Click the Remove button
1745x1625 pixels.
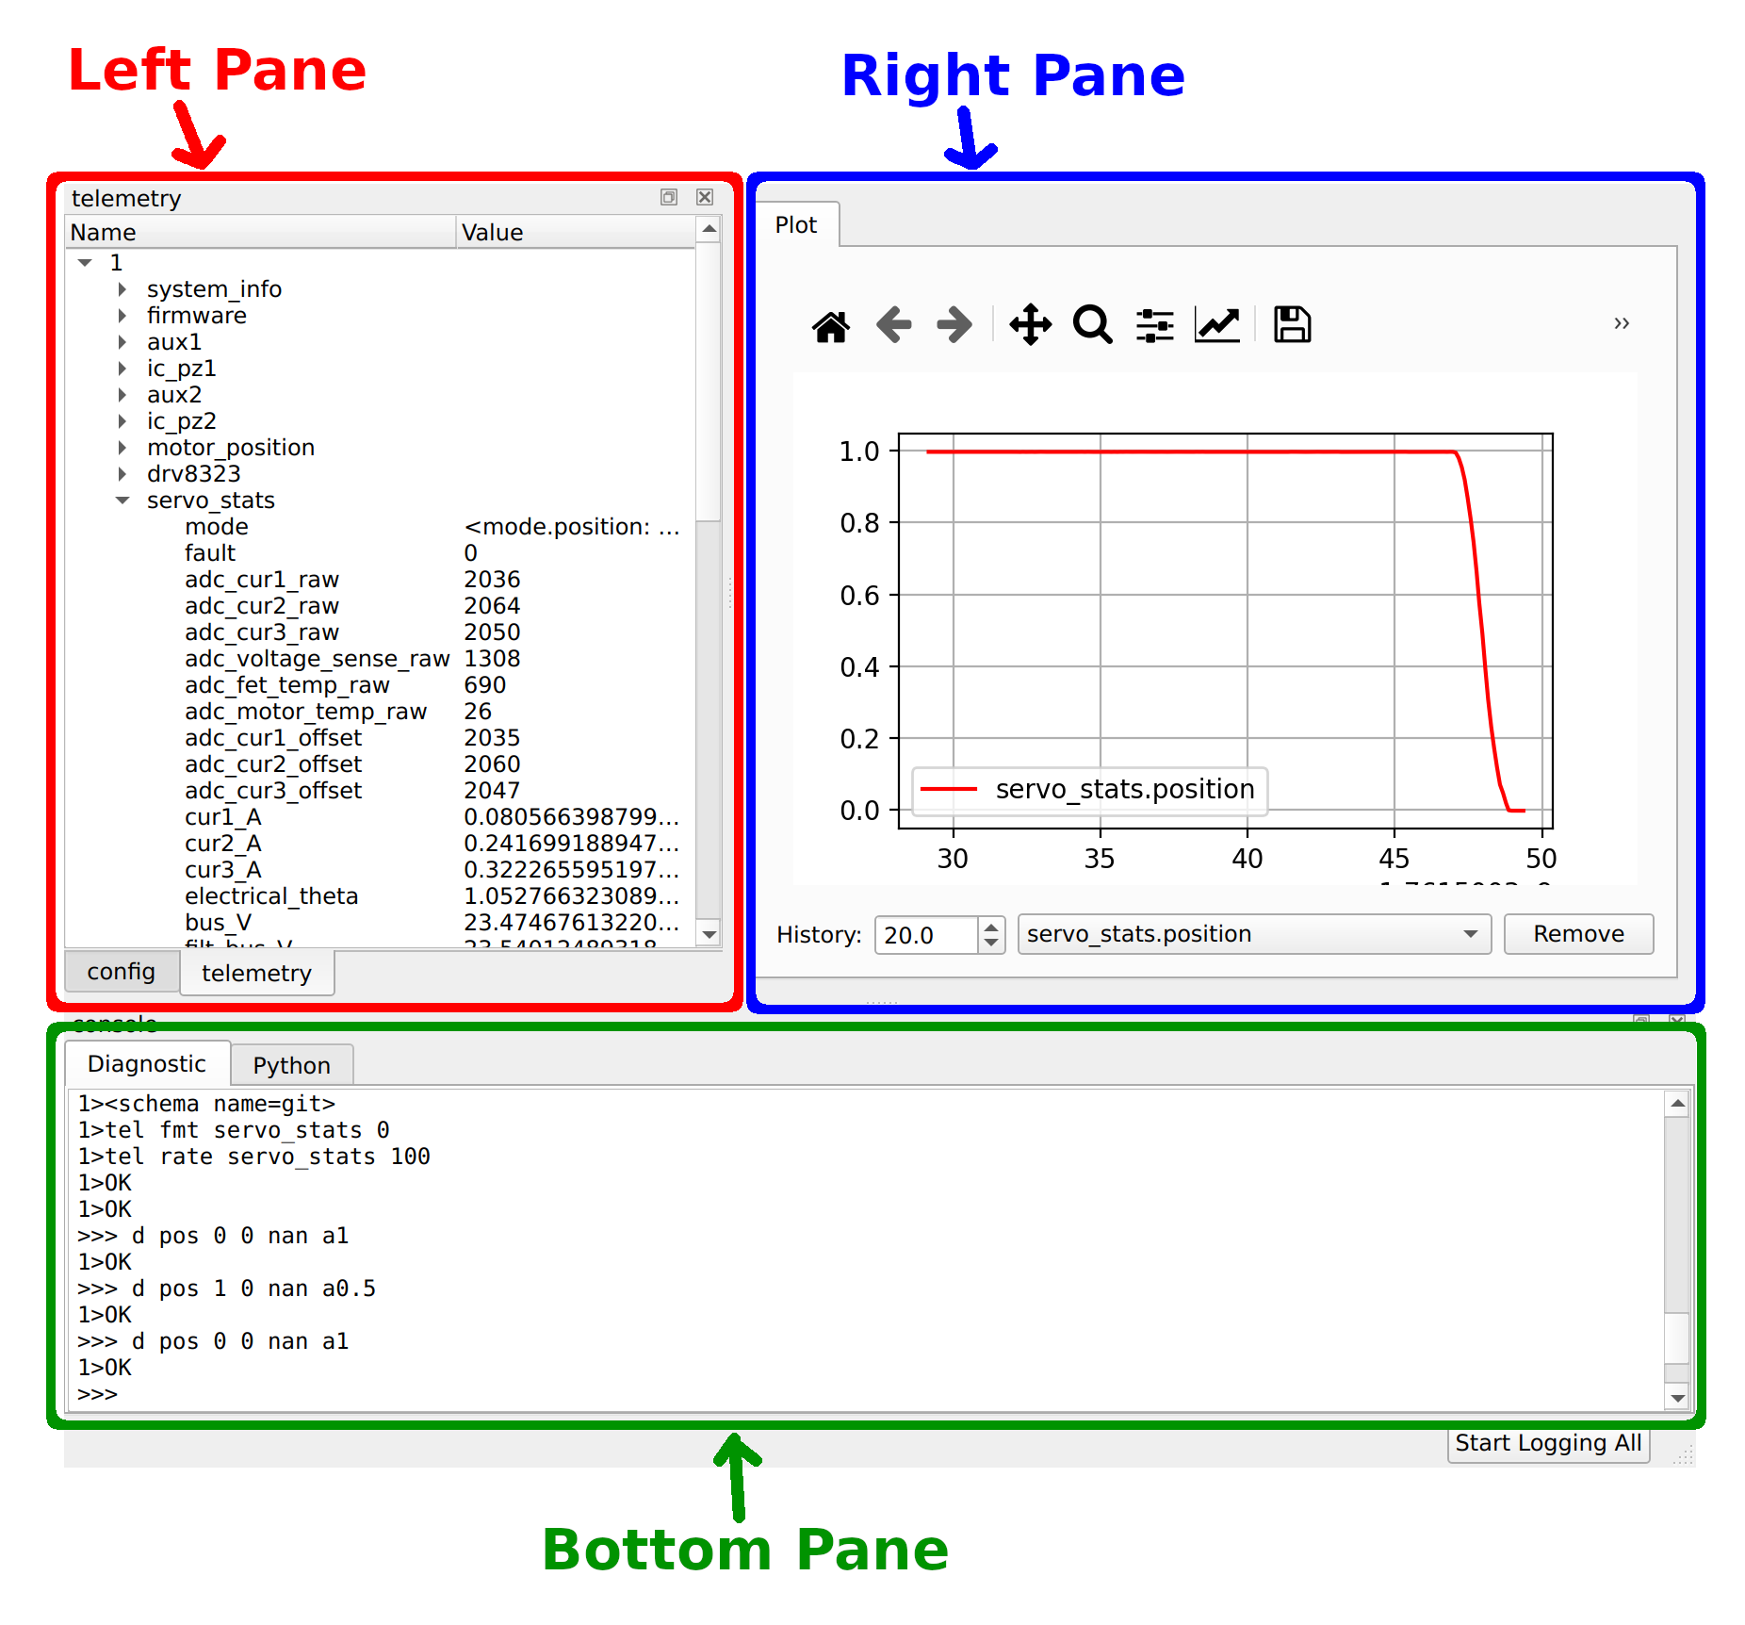click(x=1578, y=934)
